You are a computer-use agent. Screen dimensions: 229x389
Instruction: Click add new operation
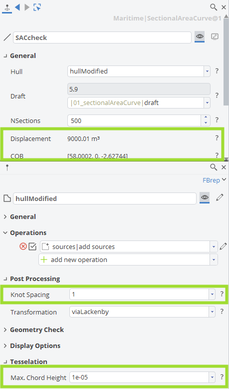click(x=128, y=259)
